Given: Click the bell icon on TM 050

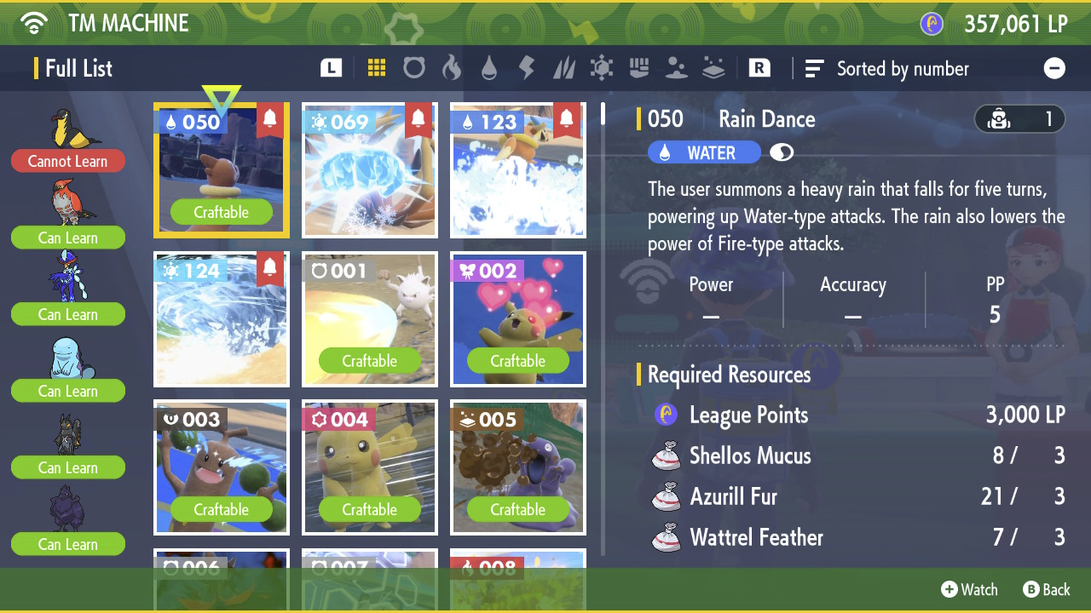Looking at the screenshot, I should [270, 119].
